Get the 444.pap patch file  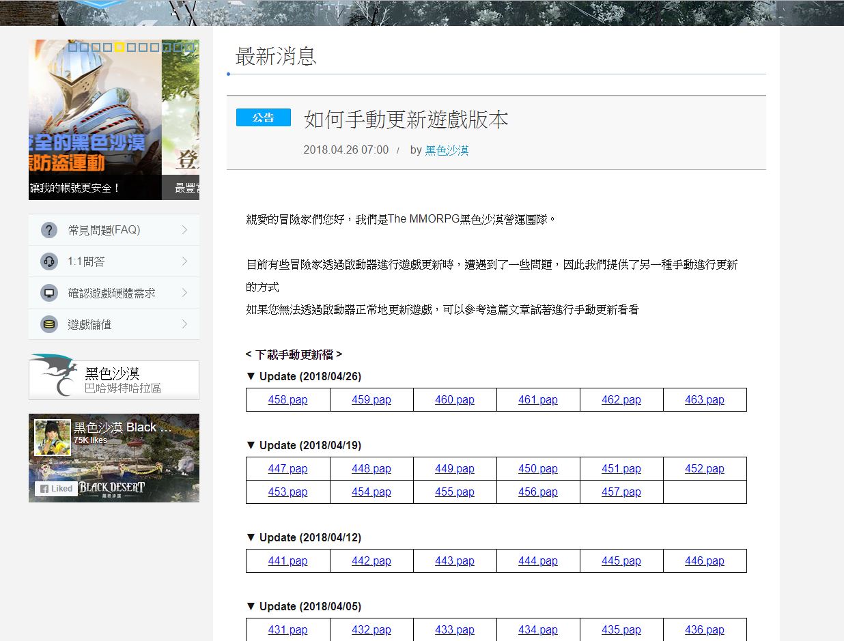click(538, 561)
